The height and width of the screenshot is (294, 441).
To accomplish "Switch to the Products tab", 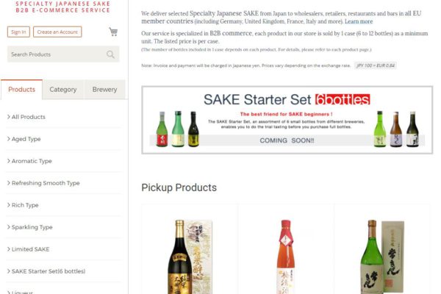I will [x=21, y=90].
